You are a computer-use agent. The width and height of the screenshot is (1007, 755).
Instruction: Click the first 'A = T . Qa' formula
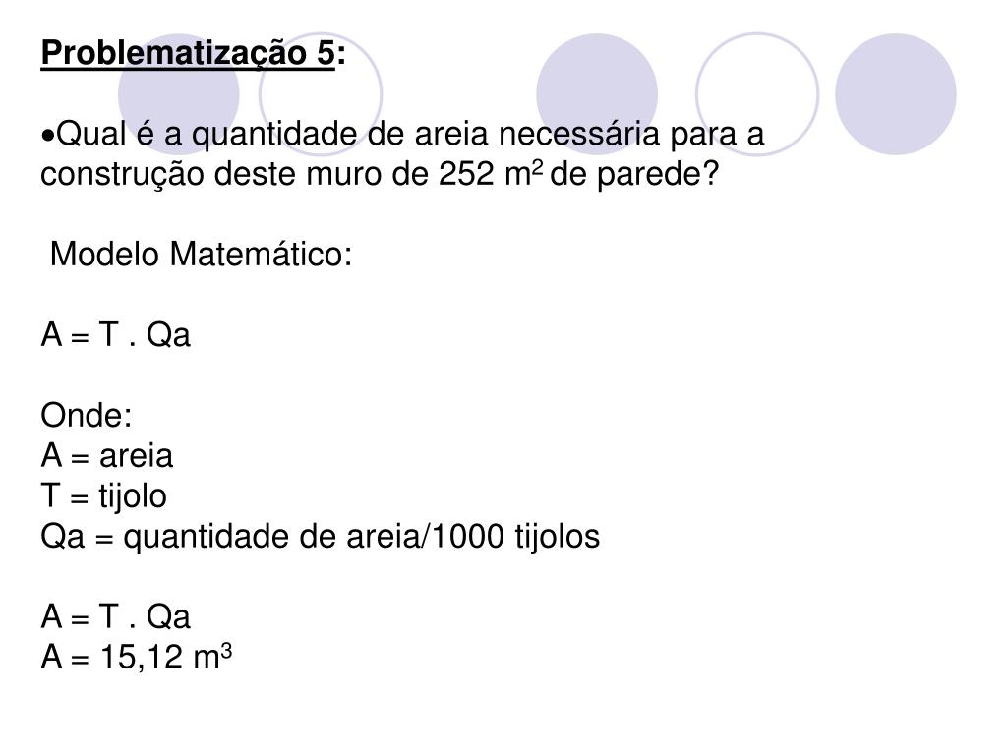[x=116, y=334]
